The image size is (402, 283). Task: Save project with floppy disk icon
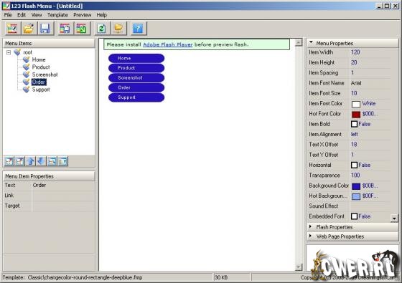pos(45,29)
